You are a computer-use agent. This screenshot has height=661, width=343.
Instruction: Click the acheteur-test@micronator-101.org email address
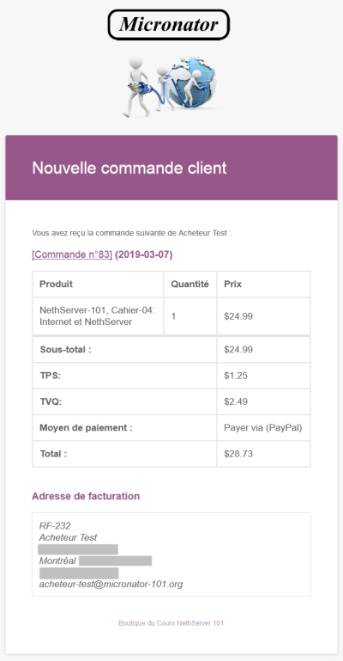pyautogui.click(x=111, y=584)
